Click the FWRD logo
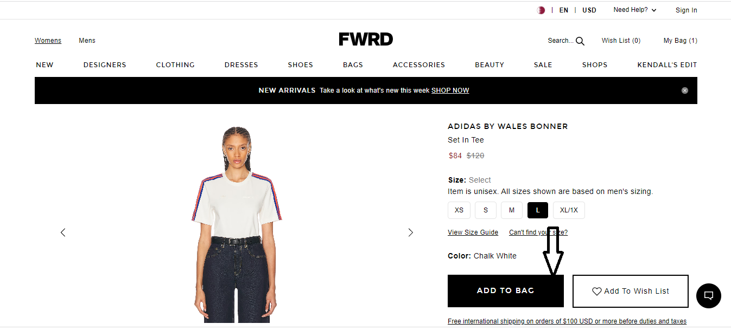 click(x=366, y=39)
